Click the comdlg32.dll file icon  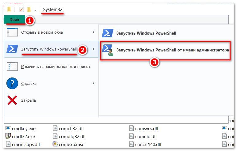tap(55, 136)
